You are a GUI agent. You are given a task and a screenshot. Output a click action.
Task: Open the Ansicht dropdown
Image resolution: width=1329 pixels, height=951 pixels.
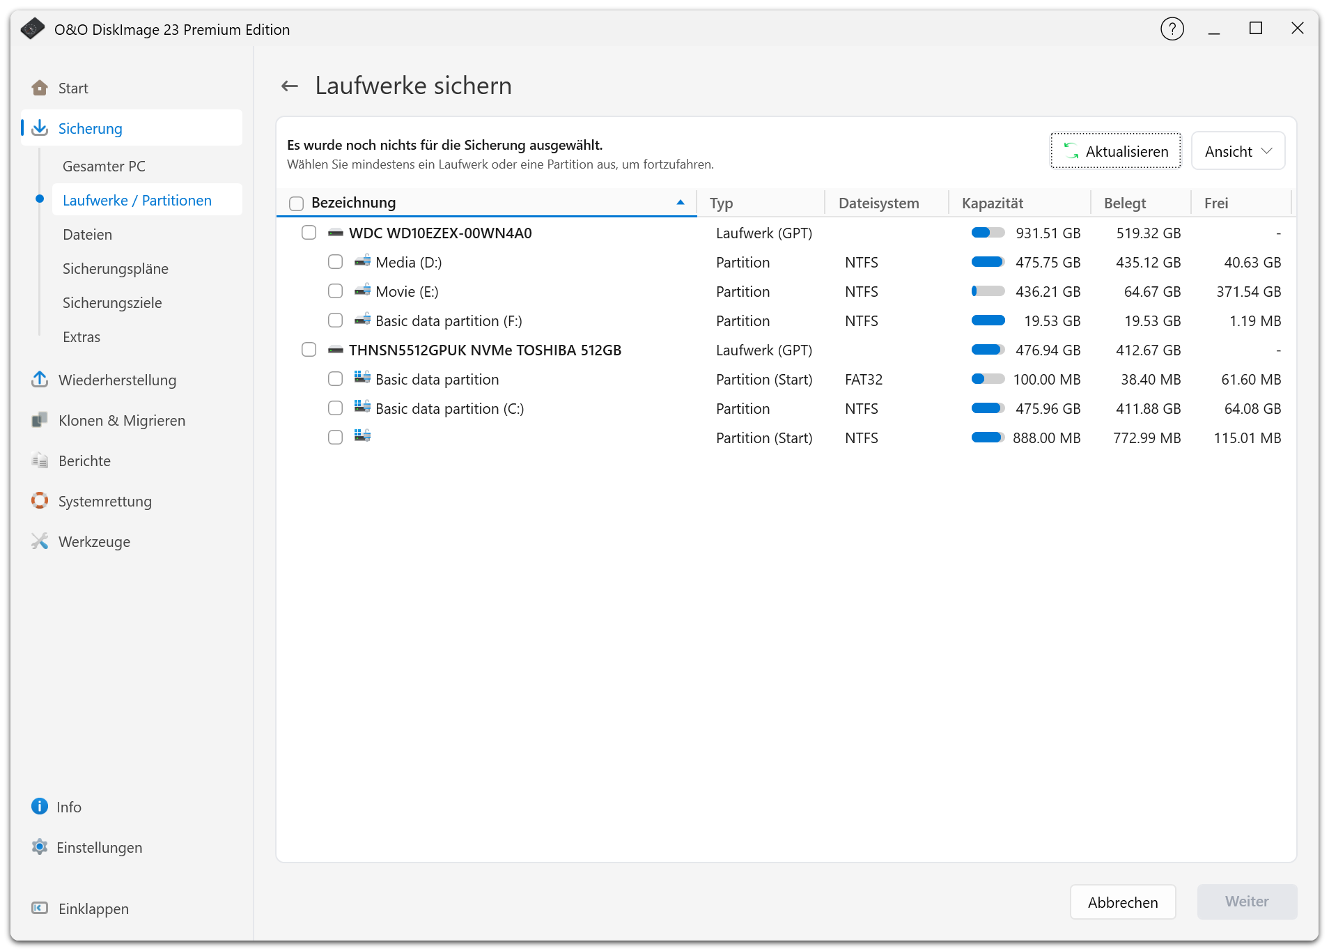[x=1238, y=151]
